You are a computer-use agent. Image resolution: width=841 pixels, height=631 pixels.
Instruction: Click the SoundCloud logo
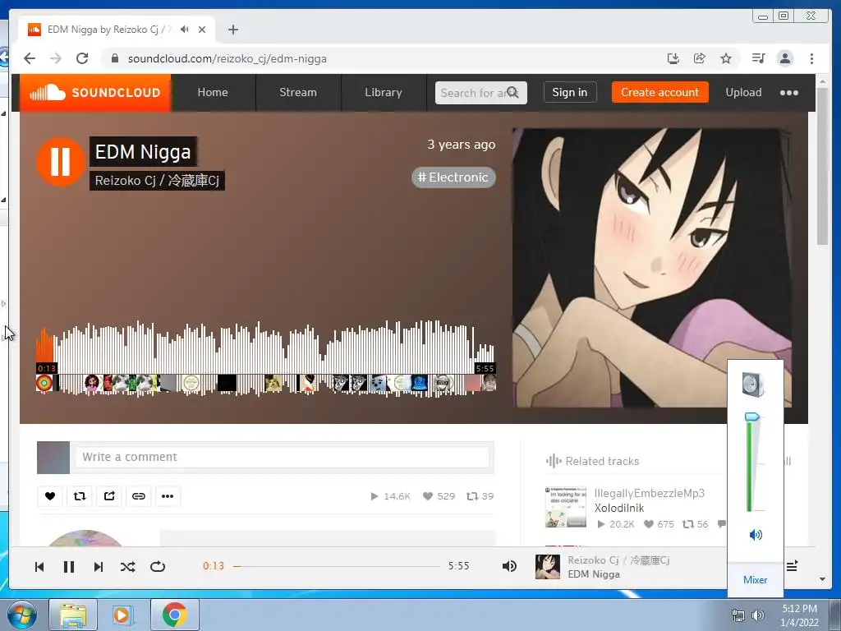point(95,92)
